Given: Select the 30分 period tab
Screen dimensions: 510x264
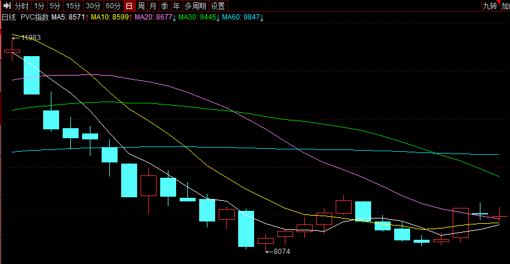Looking at the screenshot, I should click(93, 5).
